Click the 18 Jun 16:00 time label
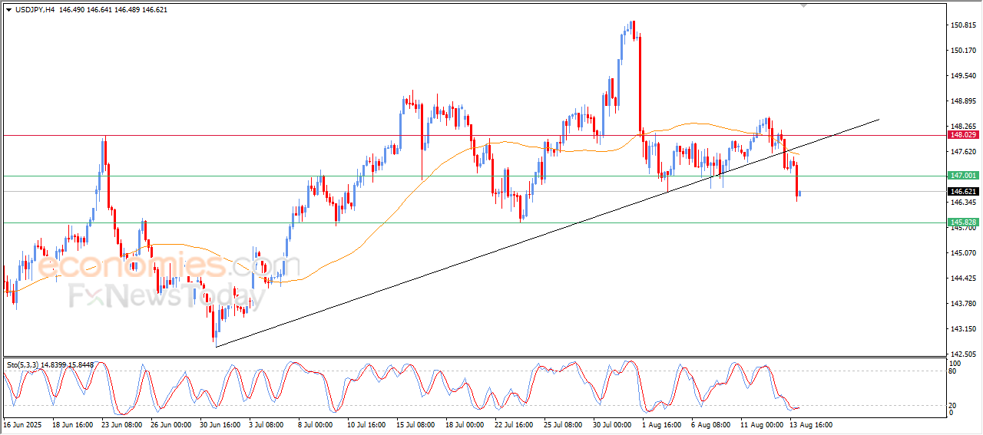This screenshot has width=983, height=435. pos(73,424)
